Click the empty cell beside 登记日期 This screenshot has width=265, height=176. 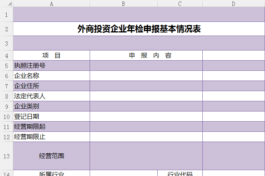click(146, 117)
